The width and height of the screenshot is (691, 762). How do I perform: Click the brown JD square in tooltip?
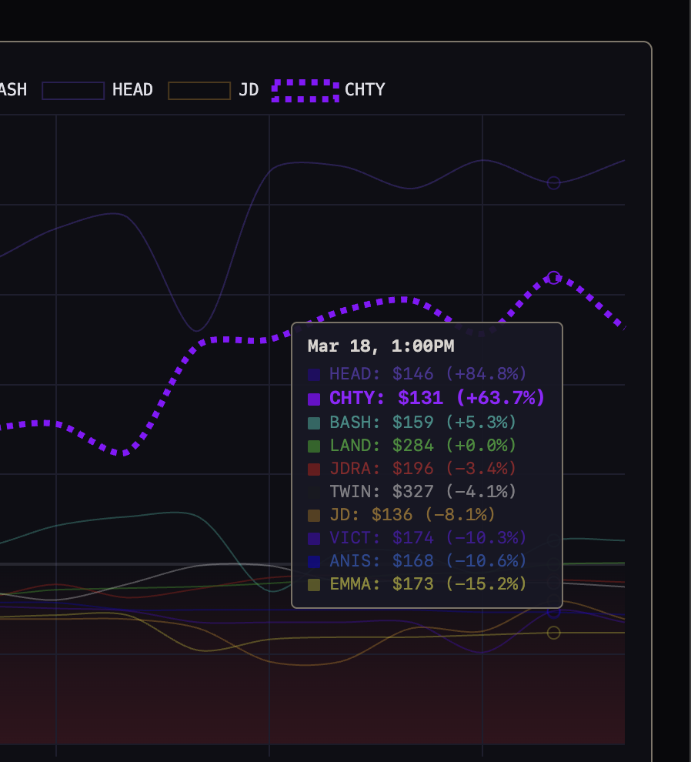click(x=314, y=516)
